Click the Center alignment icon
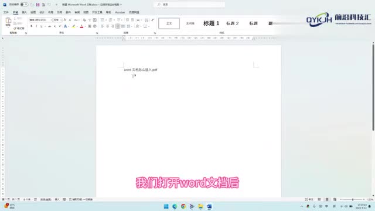 tap(107, 26)
